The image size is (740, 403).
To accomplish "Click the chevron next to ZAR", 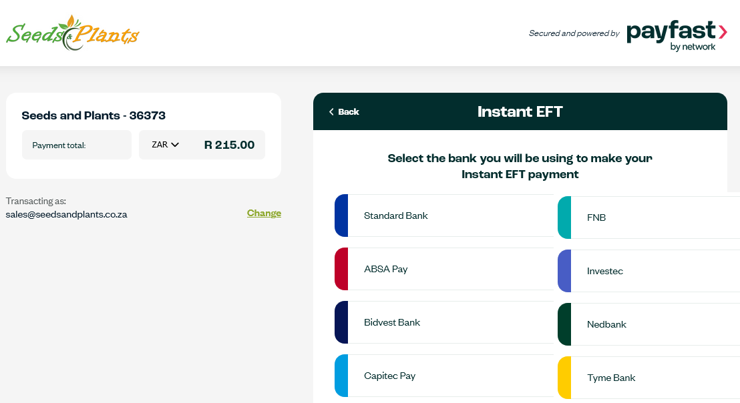I will 175,145.
